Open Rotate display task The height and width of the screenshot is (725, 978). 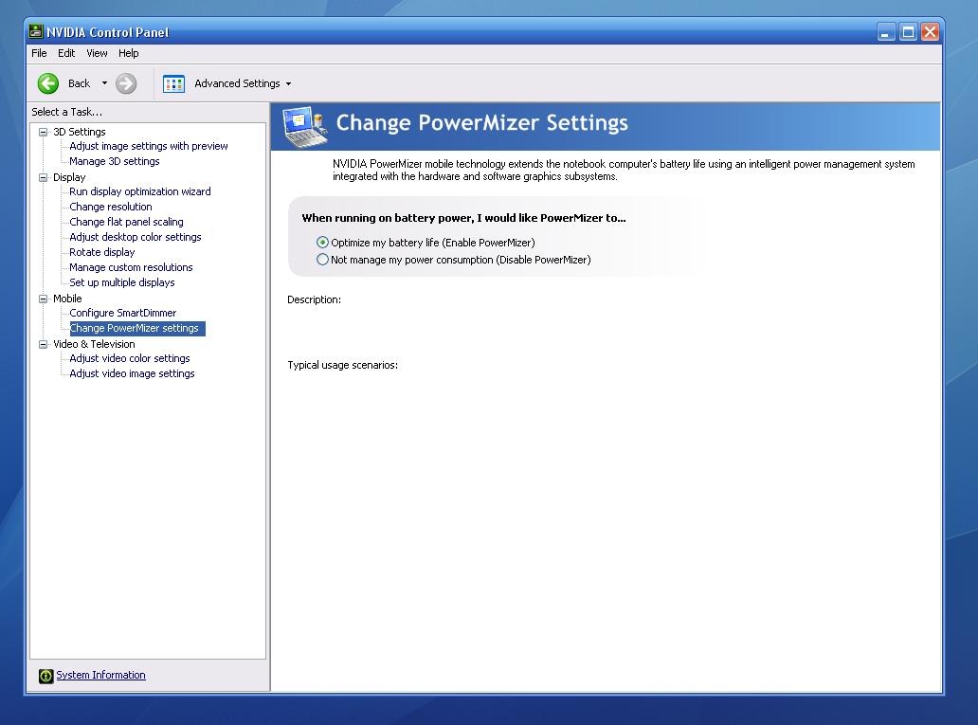101,252
